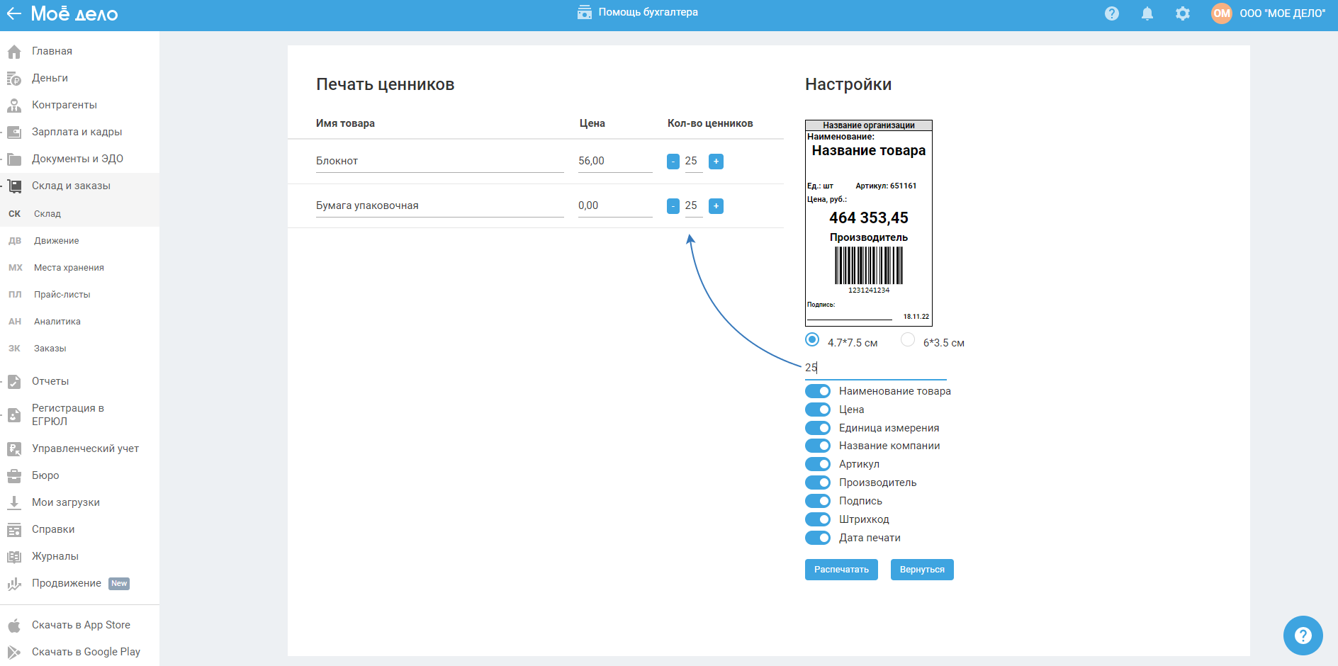Click the help question mark in header
Screen dimensions: 1338x666
1111,13
